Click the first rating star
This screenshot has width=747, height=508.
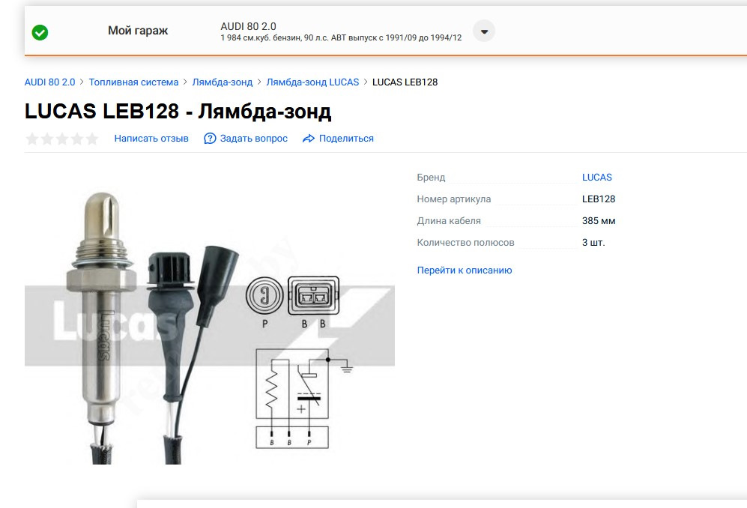point(32,139)
